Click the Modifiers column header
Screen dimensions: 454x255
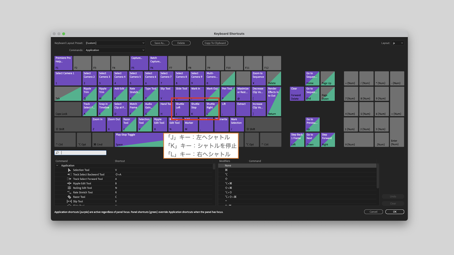[x=224, y=161]
